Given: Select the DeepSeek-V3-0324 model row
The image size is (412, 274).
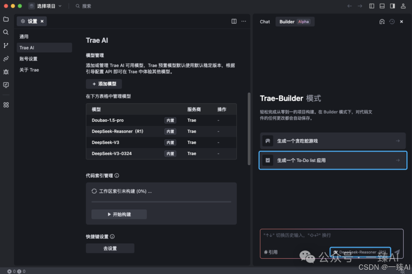Looking at the screenshot, I should click(161, 154).
